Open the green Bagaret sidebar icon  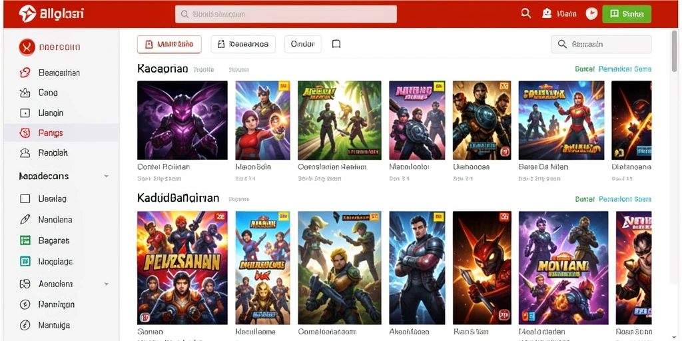pos(25,240)
